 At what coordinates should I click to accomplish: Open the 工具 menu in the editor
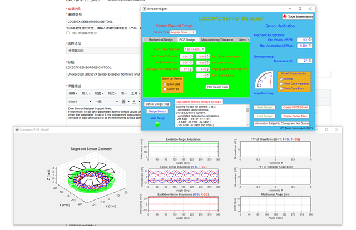click(136, 93)
